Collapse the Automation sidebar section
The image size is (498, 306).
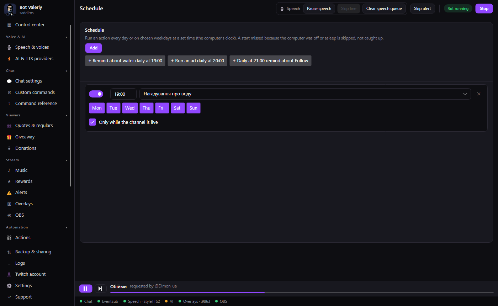(66, 227)
